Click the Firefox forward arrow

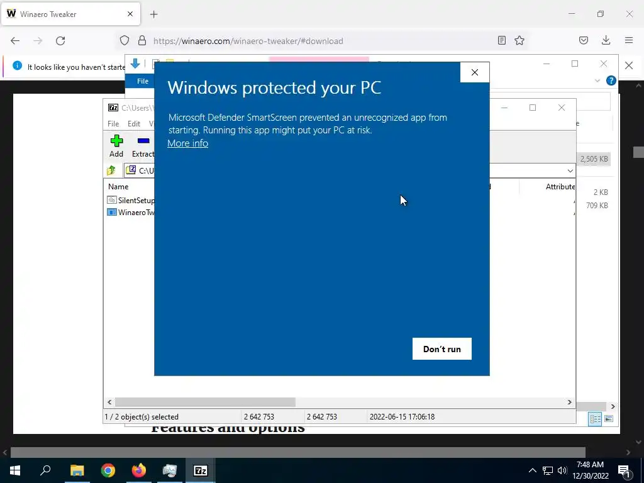point(38,41)
